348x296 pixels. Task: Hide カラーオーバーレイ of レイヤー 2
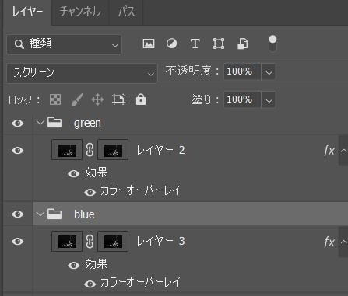[x=90, y=192]
